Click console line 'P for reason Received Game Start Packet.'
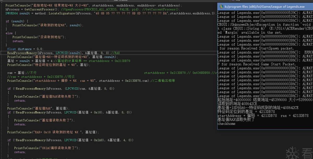313x159 pixels. coord(257,64)
